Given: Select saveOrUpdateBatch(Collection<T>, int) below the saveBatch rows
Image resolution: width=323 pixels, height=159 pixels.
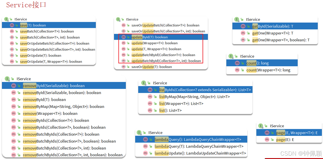Looking at the screenshot, I should [49, 49].
